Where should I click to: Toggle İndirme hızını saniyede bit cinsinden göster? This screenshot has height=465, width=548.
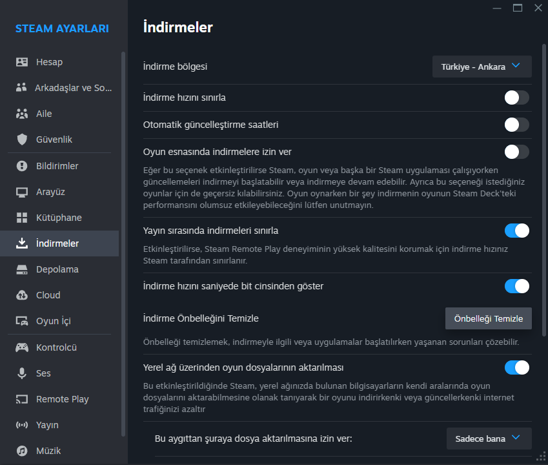(x=516, y=286)
